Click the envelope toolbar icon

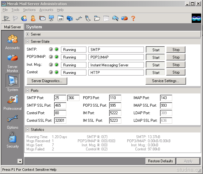(x=42, y=18)
